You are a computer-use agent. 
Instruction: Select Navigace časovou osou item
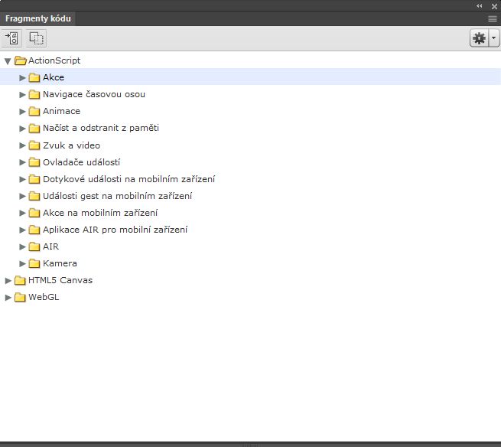tap(93, 94)
